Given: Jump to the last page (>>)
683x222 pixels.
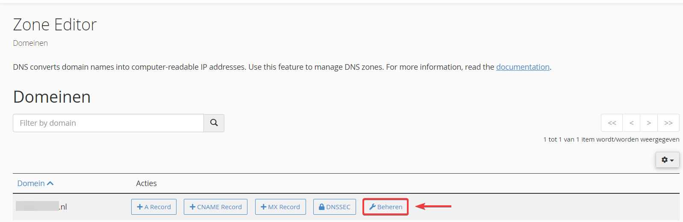Looking at the screenshot, I should coord(668,123).
